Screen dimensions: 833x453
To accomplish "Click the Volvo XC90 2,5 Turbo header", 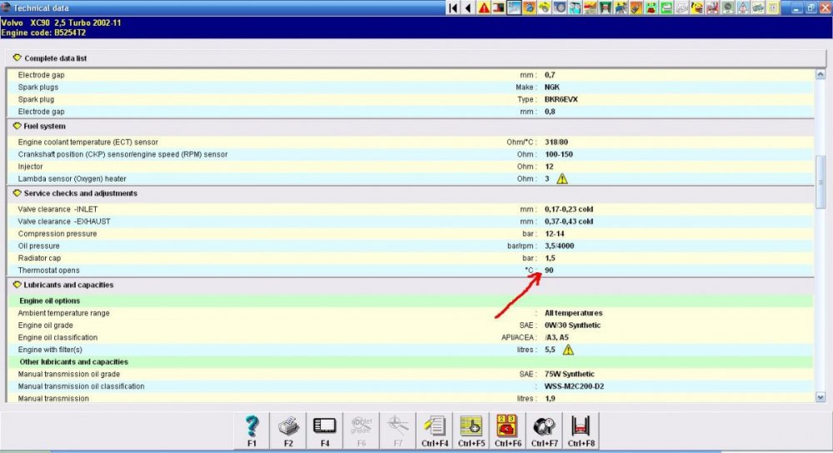I will point(61,22).
